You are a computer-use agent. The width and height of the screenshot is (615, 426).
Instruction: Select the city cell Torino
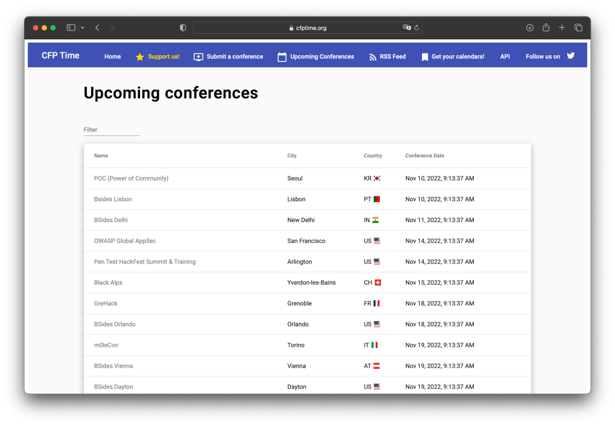[296, 345]
